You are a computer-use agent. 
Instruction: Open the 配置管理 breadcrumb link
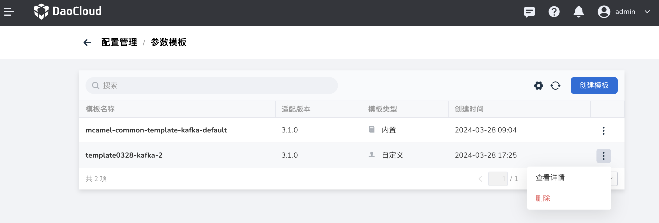[x=119, y=42]
